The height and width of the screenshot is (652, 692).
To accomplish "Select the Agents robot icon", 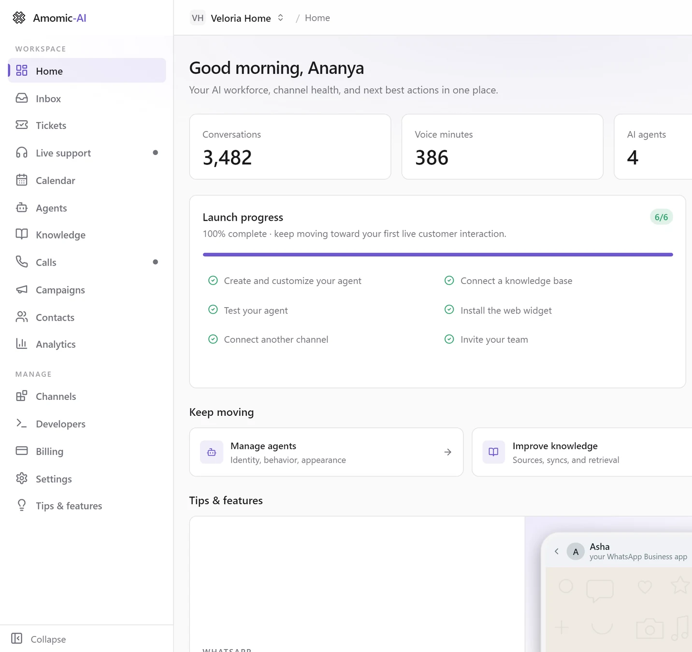I will [x=22, y=208].
